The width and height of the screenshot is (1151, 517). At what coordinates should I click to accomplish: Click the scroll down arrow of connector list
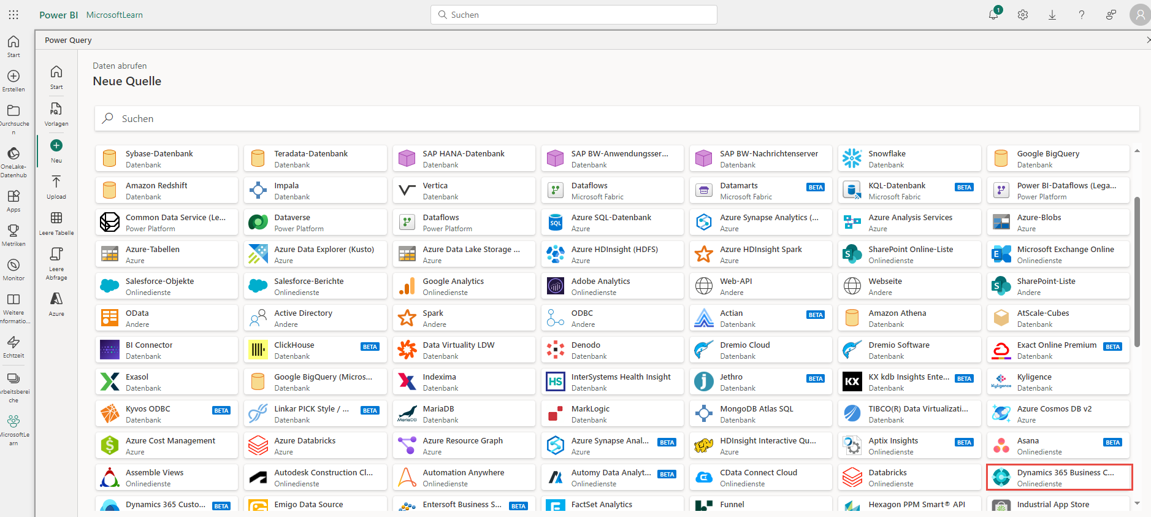point(1137,504)
